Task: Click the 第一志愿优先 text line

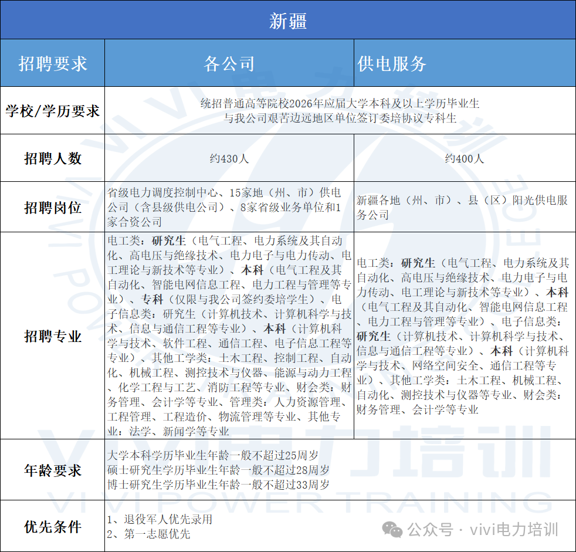Action: point(149,534)
